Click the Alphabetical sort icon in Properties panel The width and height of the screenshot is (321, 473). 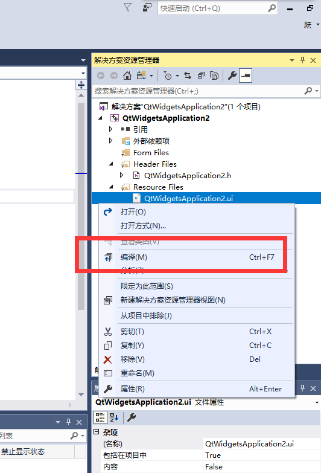114,417
